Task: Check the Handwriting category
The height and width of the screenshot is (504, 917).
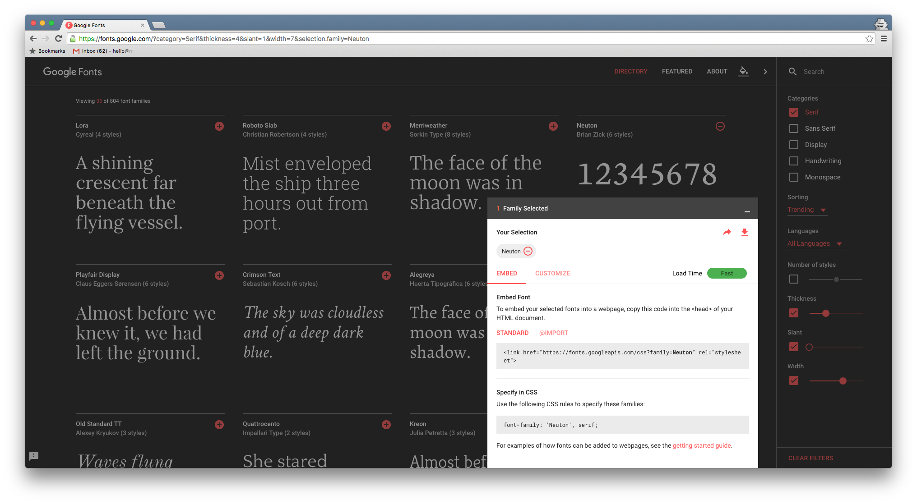Action: [794, 161]
